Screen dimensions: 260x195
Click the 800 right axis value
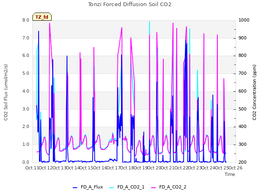coord(243,56)
